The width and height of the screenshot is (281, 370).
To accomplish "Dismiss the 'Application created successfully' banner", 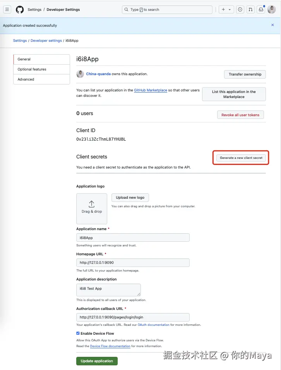I will (272, 25).
